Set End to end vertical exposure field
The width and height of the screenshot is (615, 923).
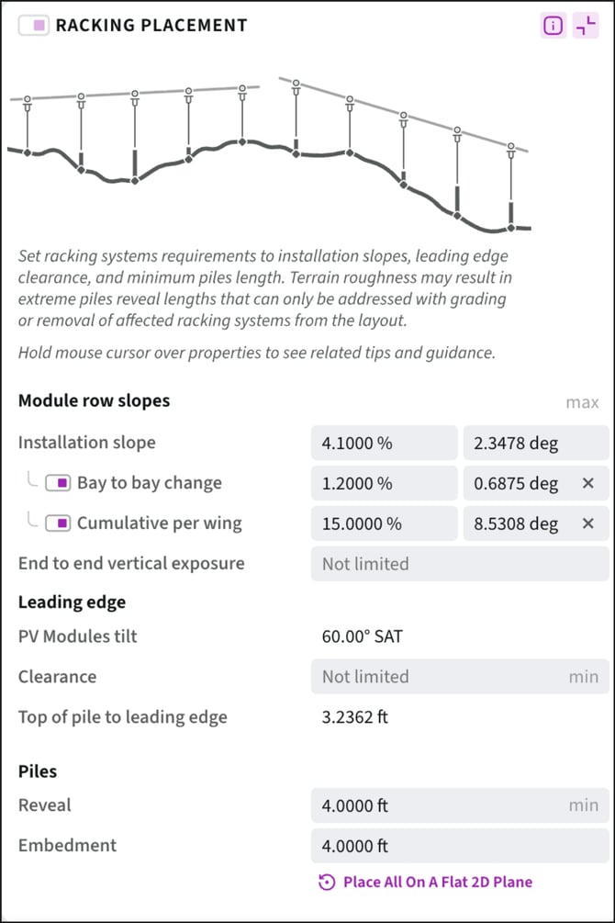[x=459, y=564]
